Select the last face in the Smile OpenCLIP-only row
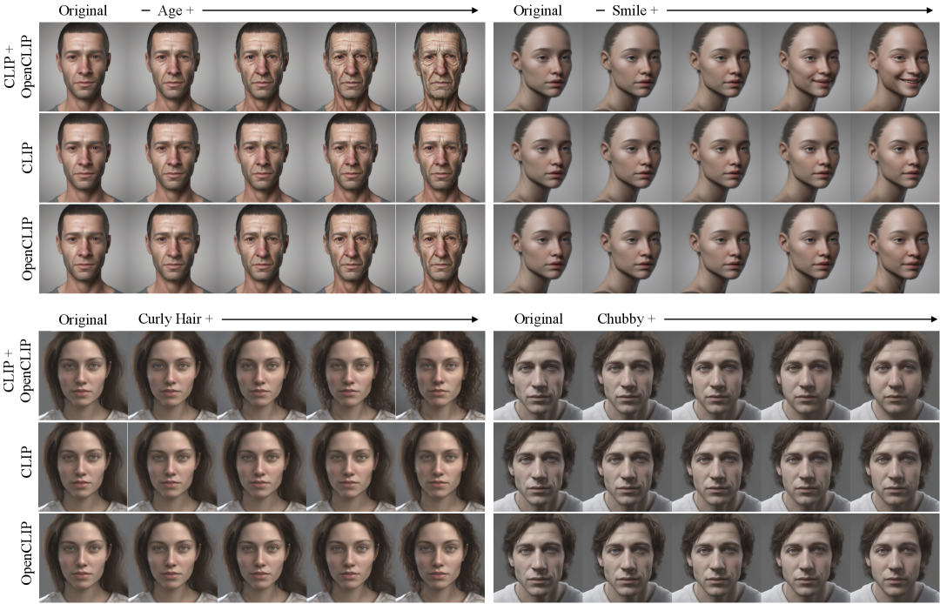 click(895, 249)
